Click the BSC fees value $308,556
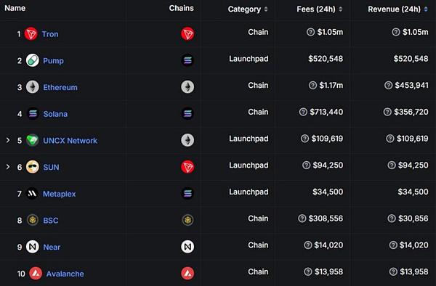This screenshot has width=436, height=286. click(x=326, y=218)
